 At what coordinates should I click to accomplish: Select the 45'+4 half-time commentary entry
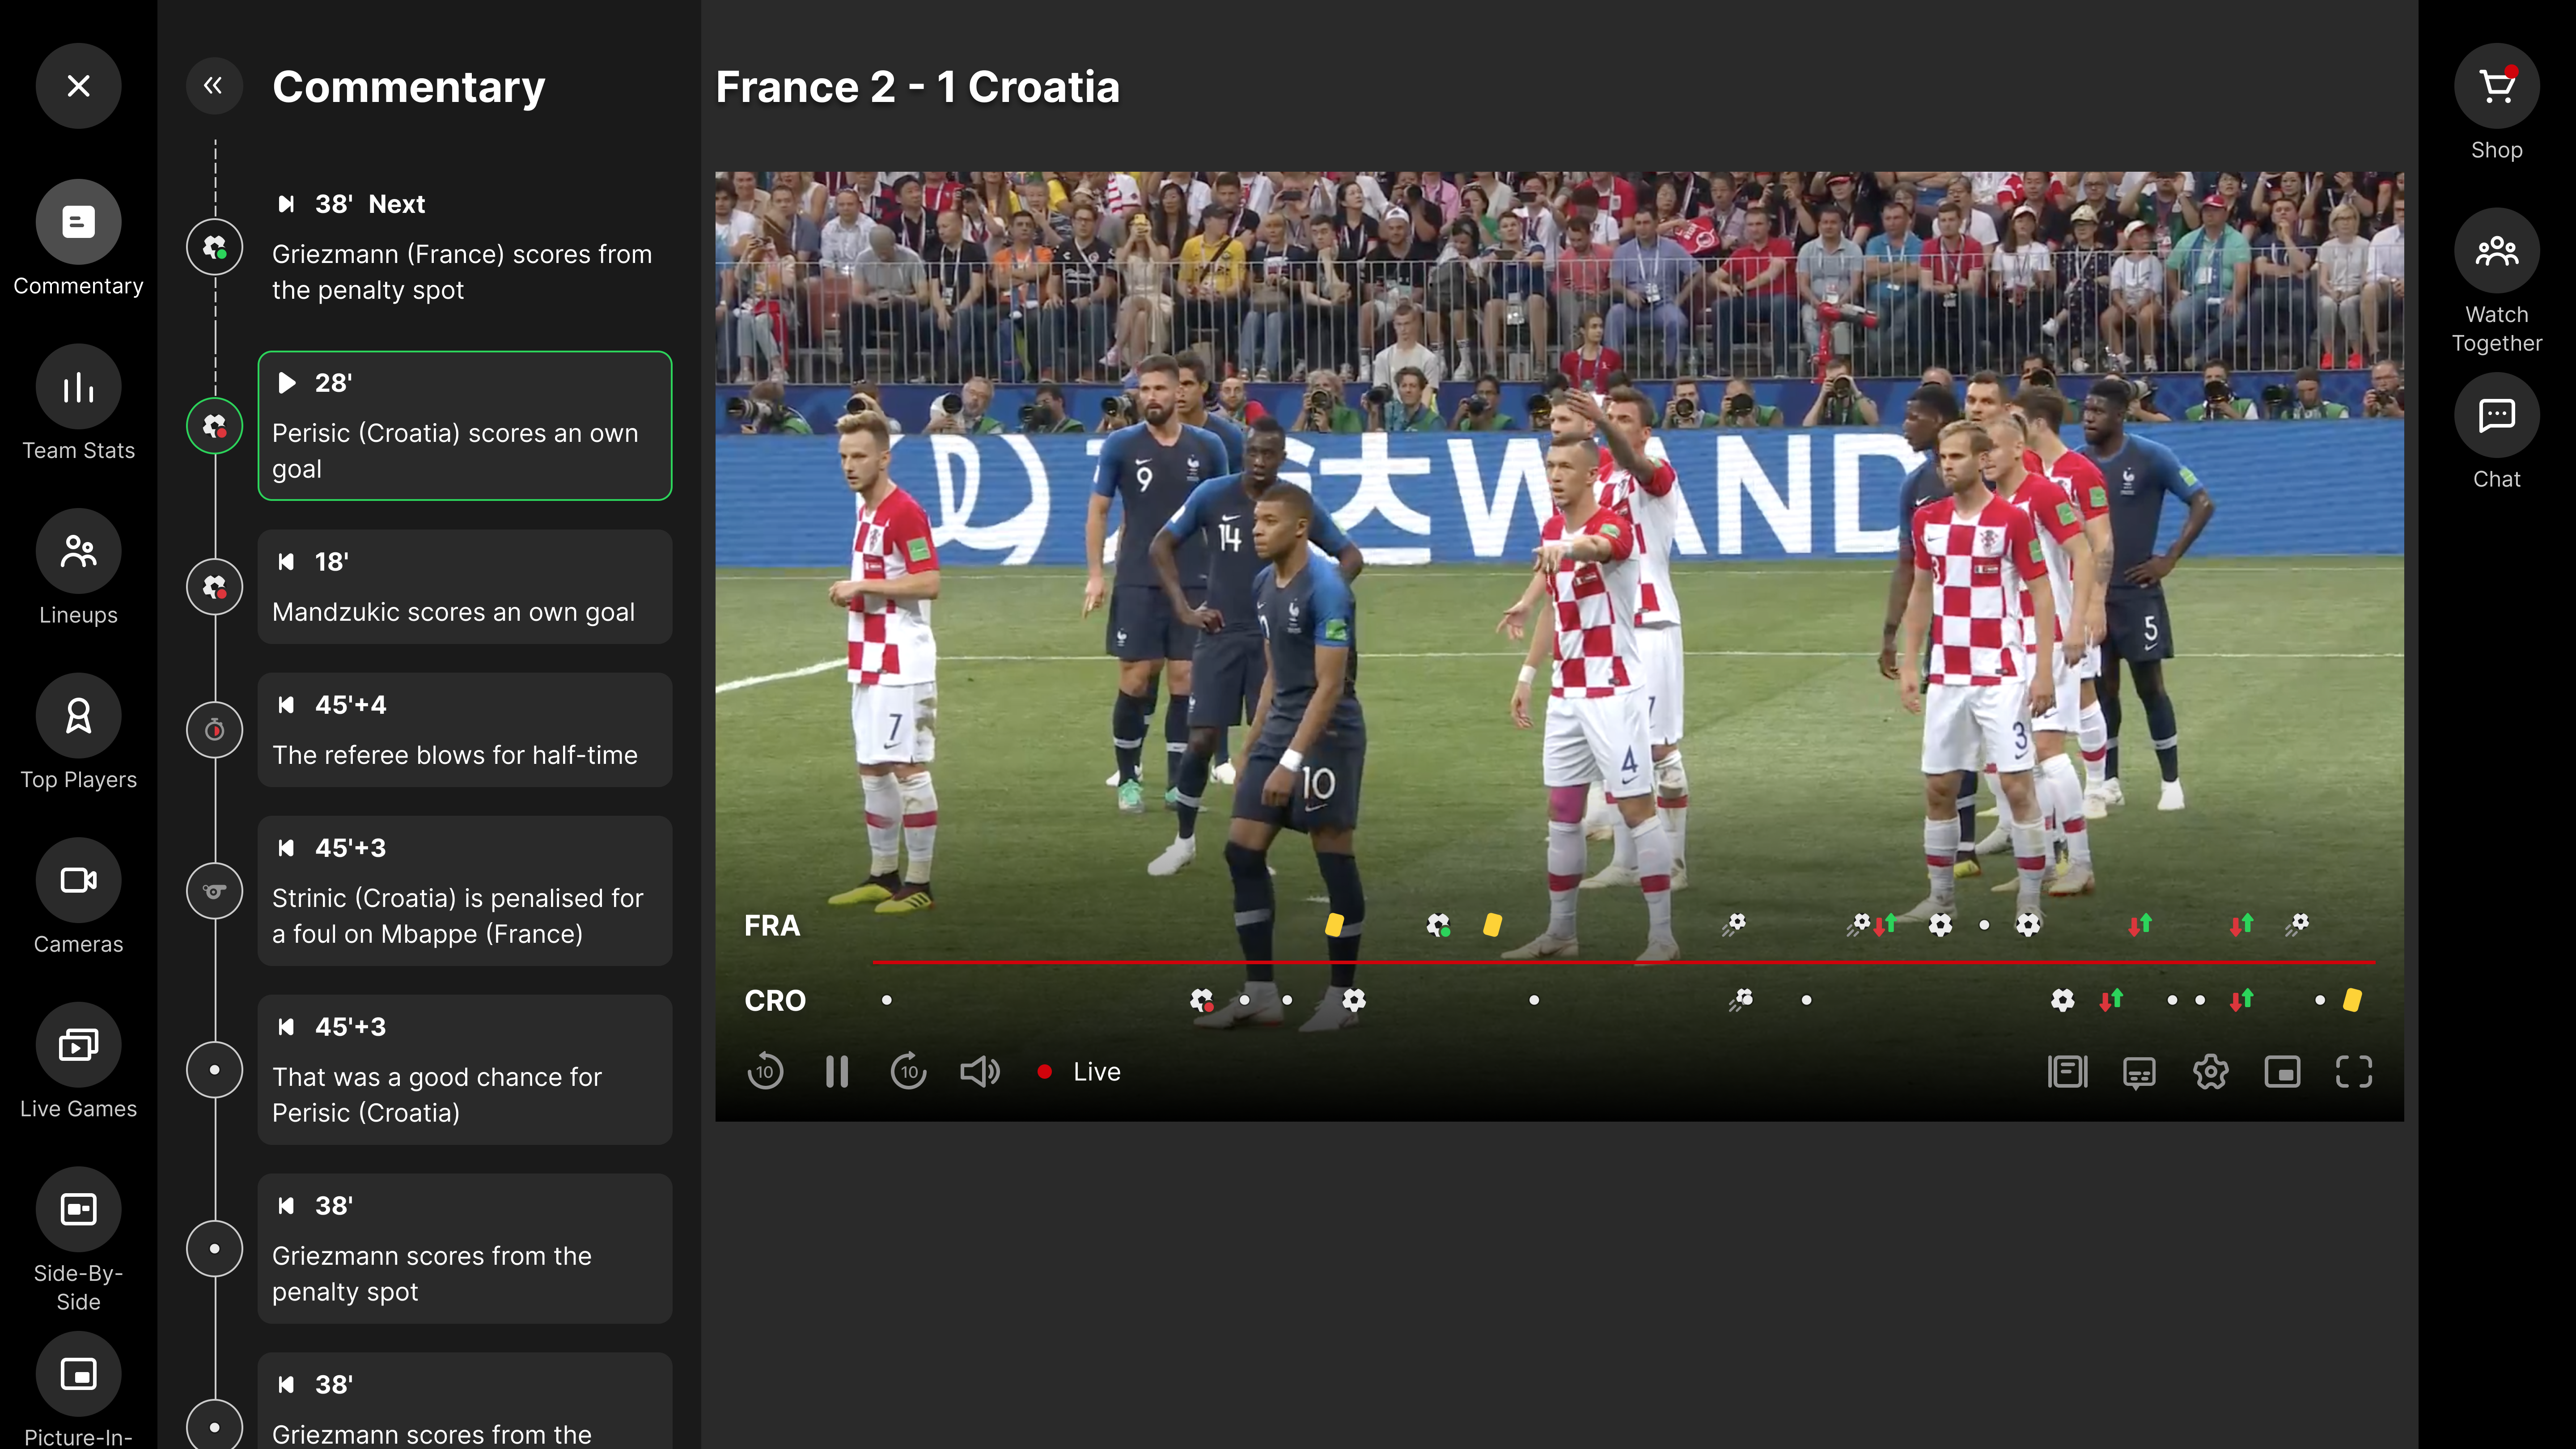464,730
